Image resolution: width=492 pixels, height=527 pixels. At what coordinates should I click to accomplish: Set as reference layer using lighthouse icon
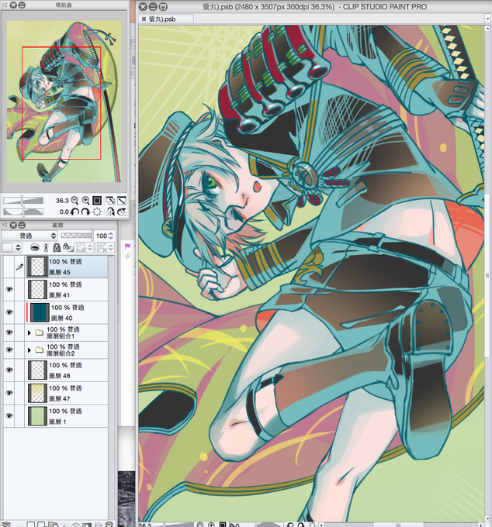(46, 248)
